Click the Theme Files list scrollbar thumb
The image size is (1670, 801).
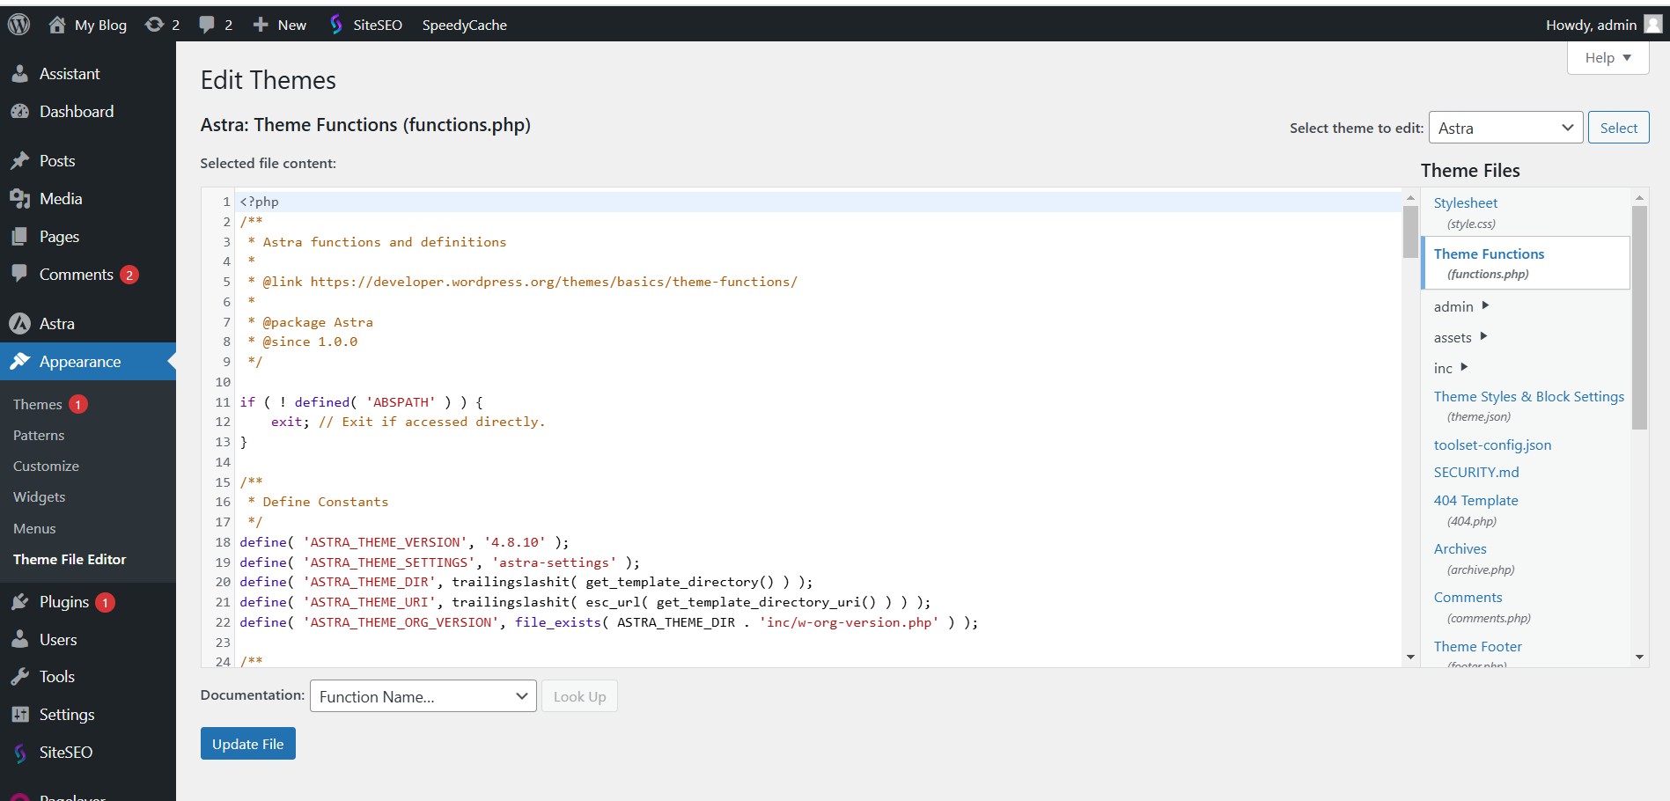coord(1638,317)
